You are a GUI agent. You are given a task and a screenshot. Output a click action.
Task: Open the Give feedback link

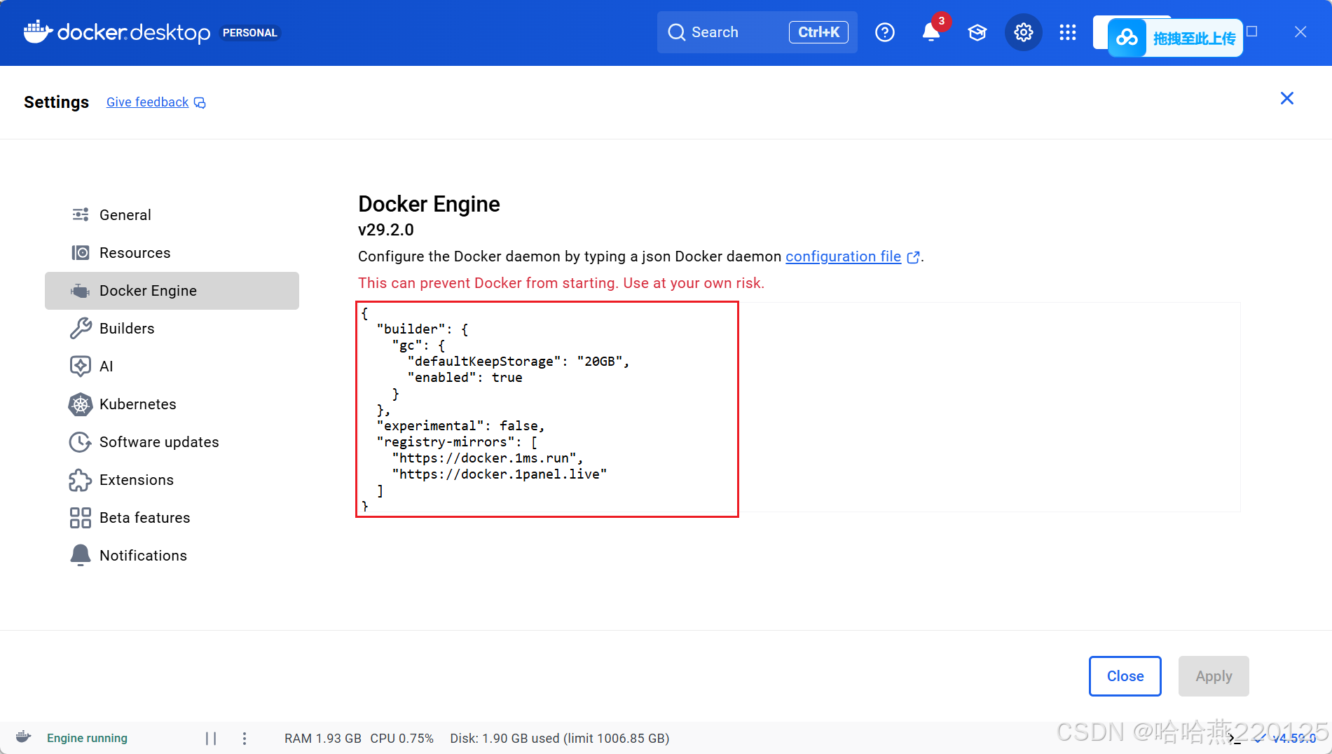[147, 102]
